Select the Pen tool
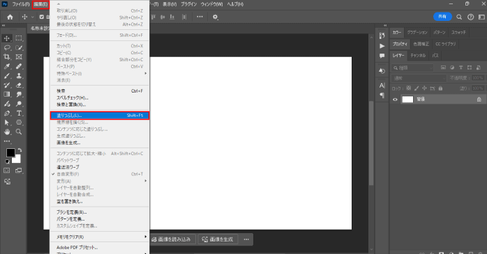Image resolution: width=487 pixels, height=254 pixels. pos(6,113)
